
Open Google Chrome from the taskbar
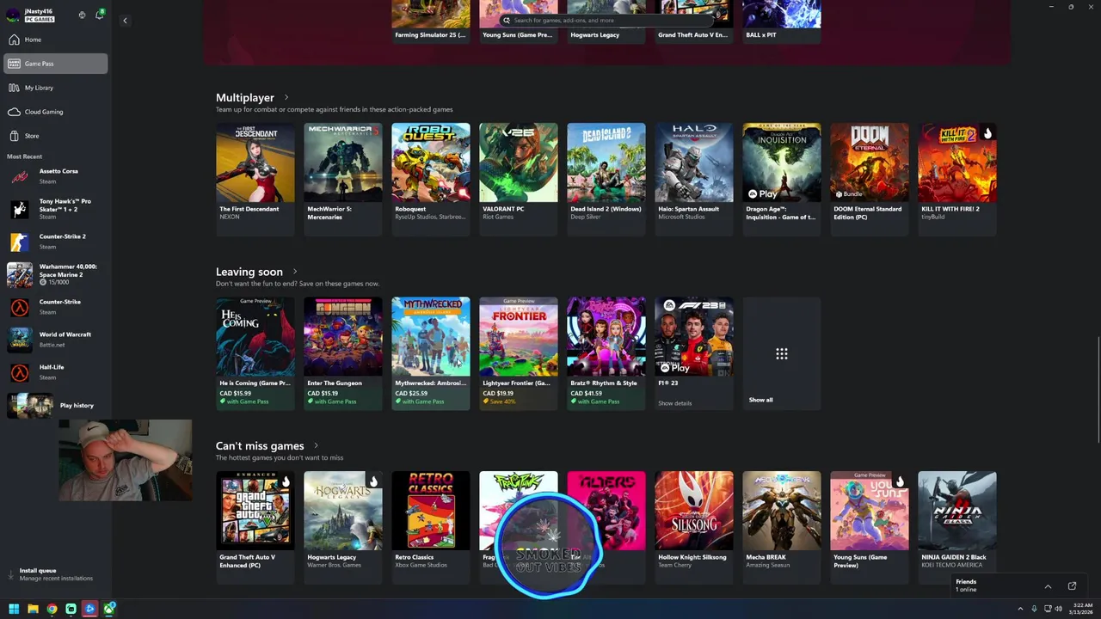coord(52,609)
